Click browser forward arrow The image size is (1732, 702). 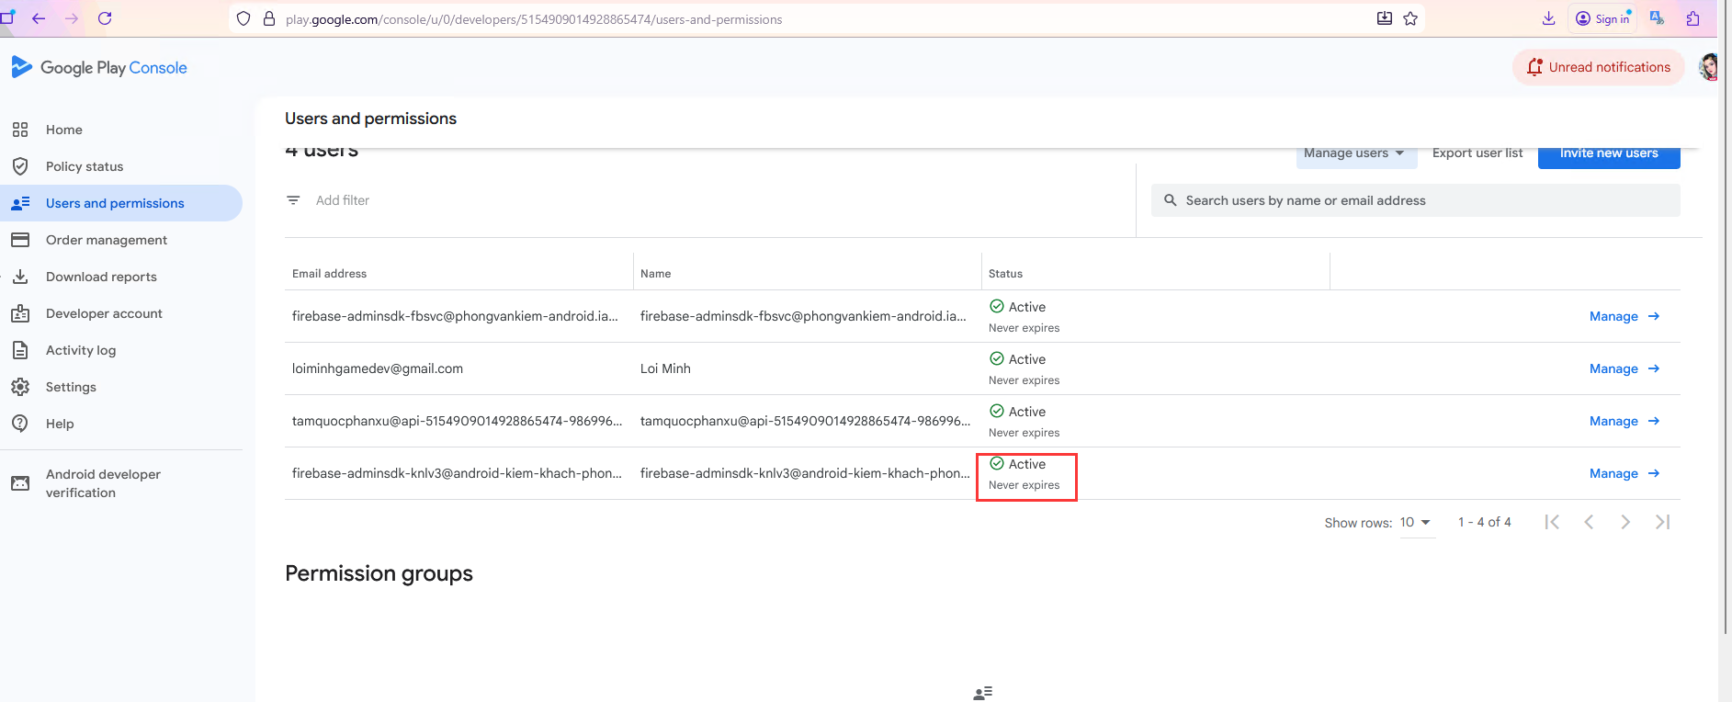pos(72,18)
